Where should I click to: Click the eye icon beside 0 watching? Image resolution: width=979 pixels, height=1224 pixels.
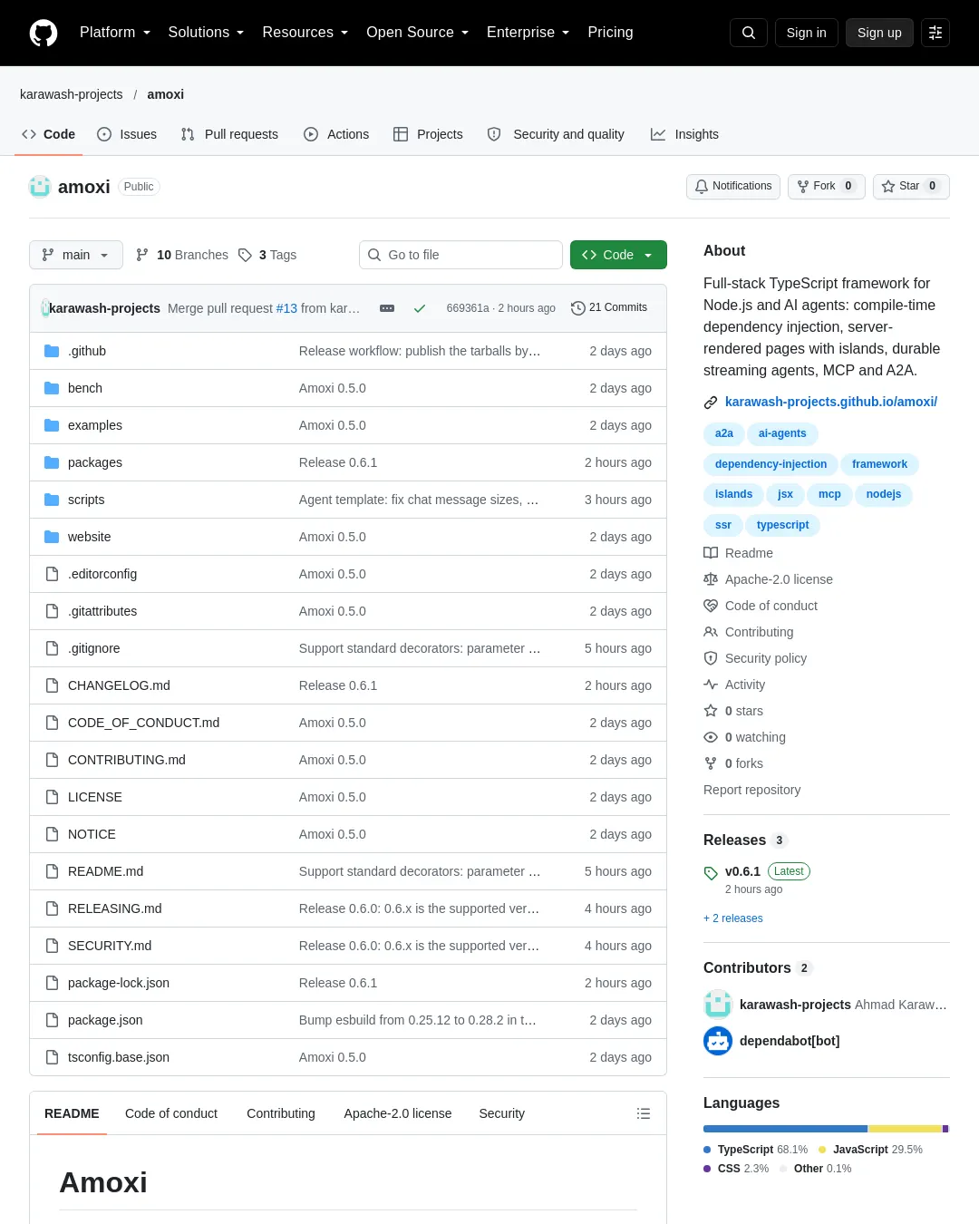(x=711, y=737)
